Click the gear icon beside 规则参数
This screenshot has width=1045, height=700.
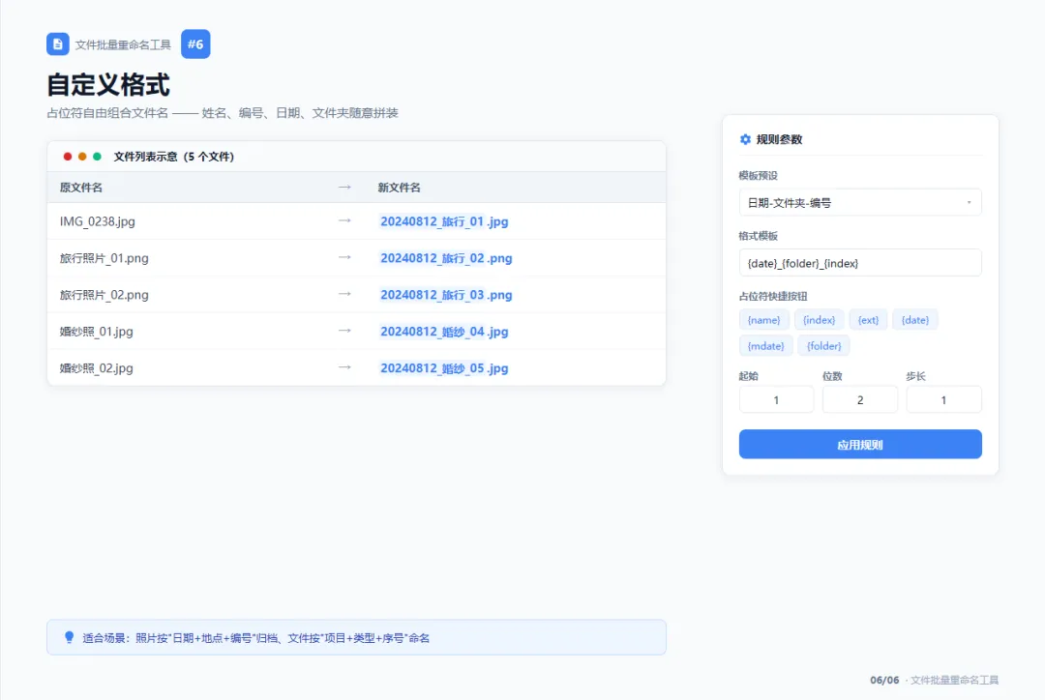pyautogui.click(x=745, y=139)
